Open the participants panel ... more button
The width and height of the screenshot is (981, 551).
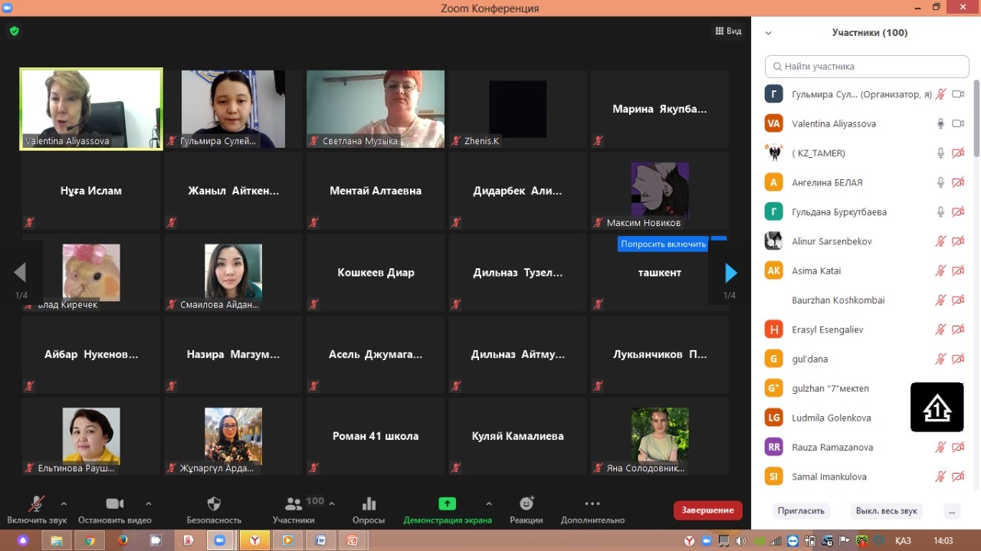pos(952,510)
